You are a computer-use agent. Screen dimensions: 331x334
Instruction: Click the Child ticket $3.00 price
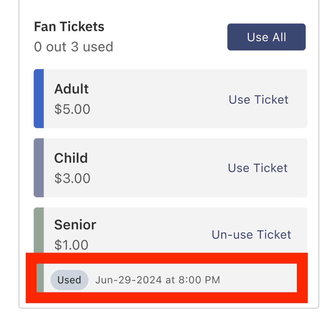click(72, 178)
